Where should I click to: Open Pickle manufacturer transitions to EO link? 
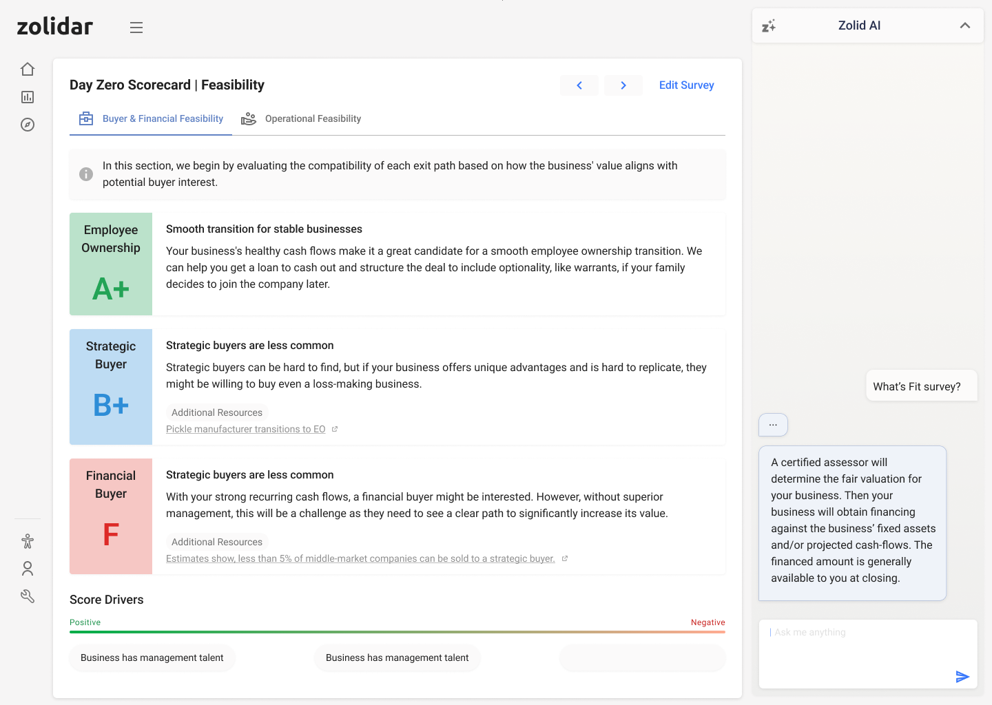click(x=245, y=429)
